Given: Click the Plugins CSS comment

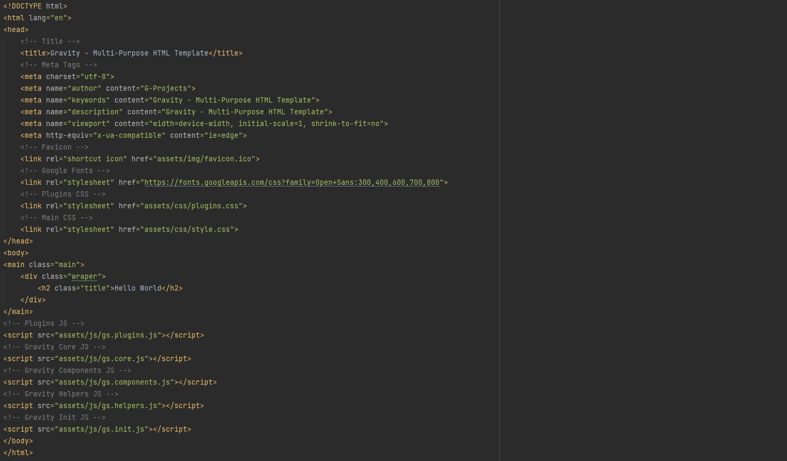Looking at the screenshot, I should tap(63, 194).
